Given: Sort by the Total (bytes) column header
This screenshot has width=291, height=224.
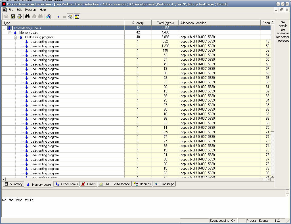Looking at the screenshot, I should tap(165, 23).
